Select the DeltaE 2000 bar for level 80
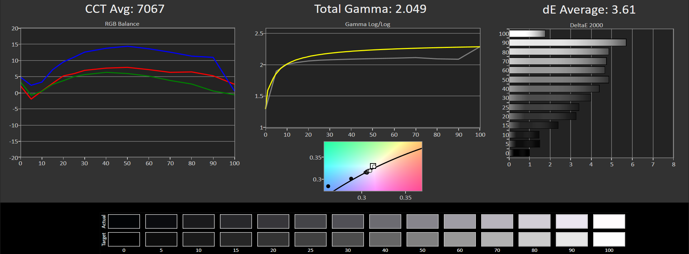The height and width of the screenshot is (254, 689). pos(559,52)
